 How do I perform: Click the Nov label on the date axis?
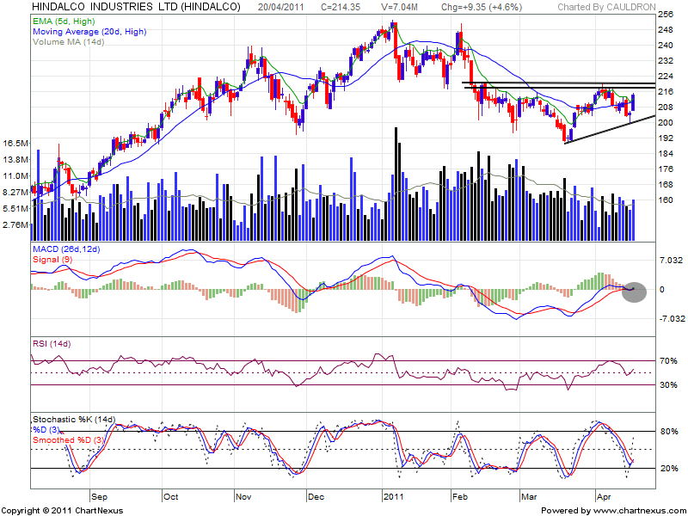click(243, 497)
